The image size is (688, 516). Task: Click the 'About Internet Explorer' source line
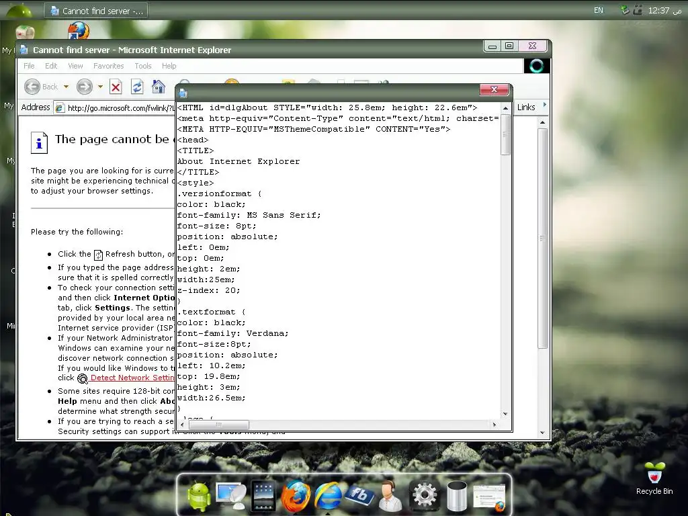[x=239, y=161]
